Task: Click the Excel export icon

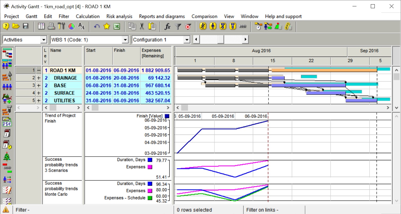Action: 117,26
